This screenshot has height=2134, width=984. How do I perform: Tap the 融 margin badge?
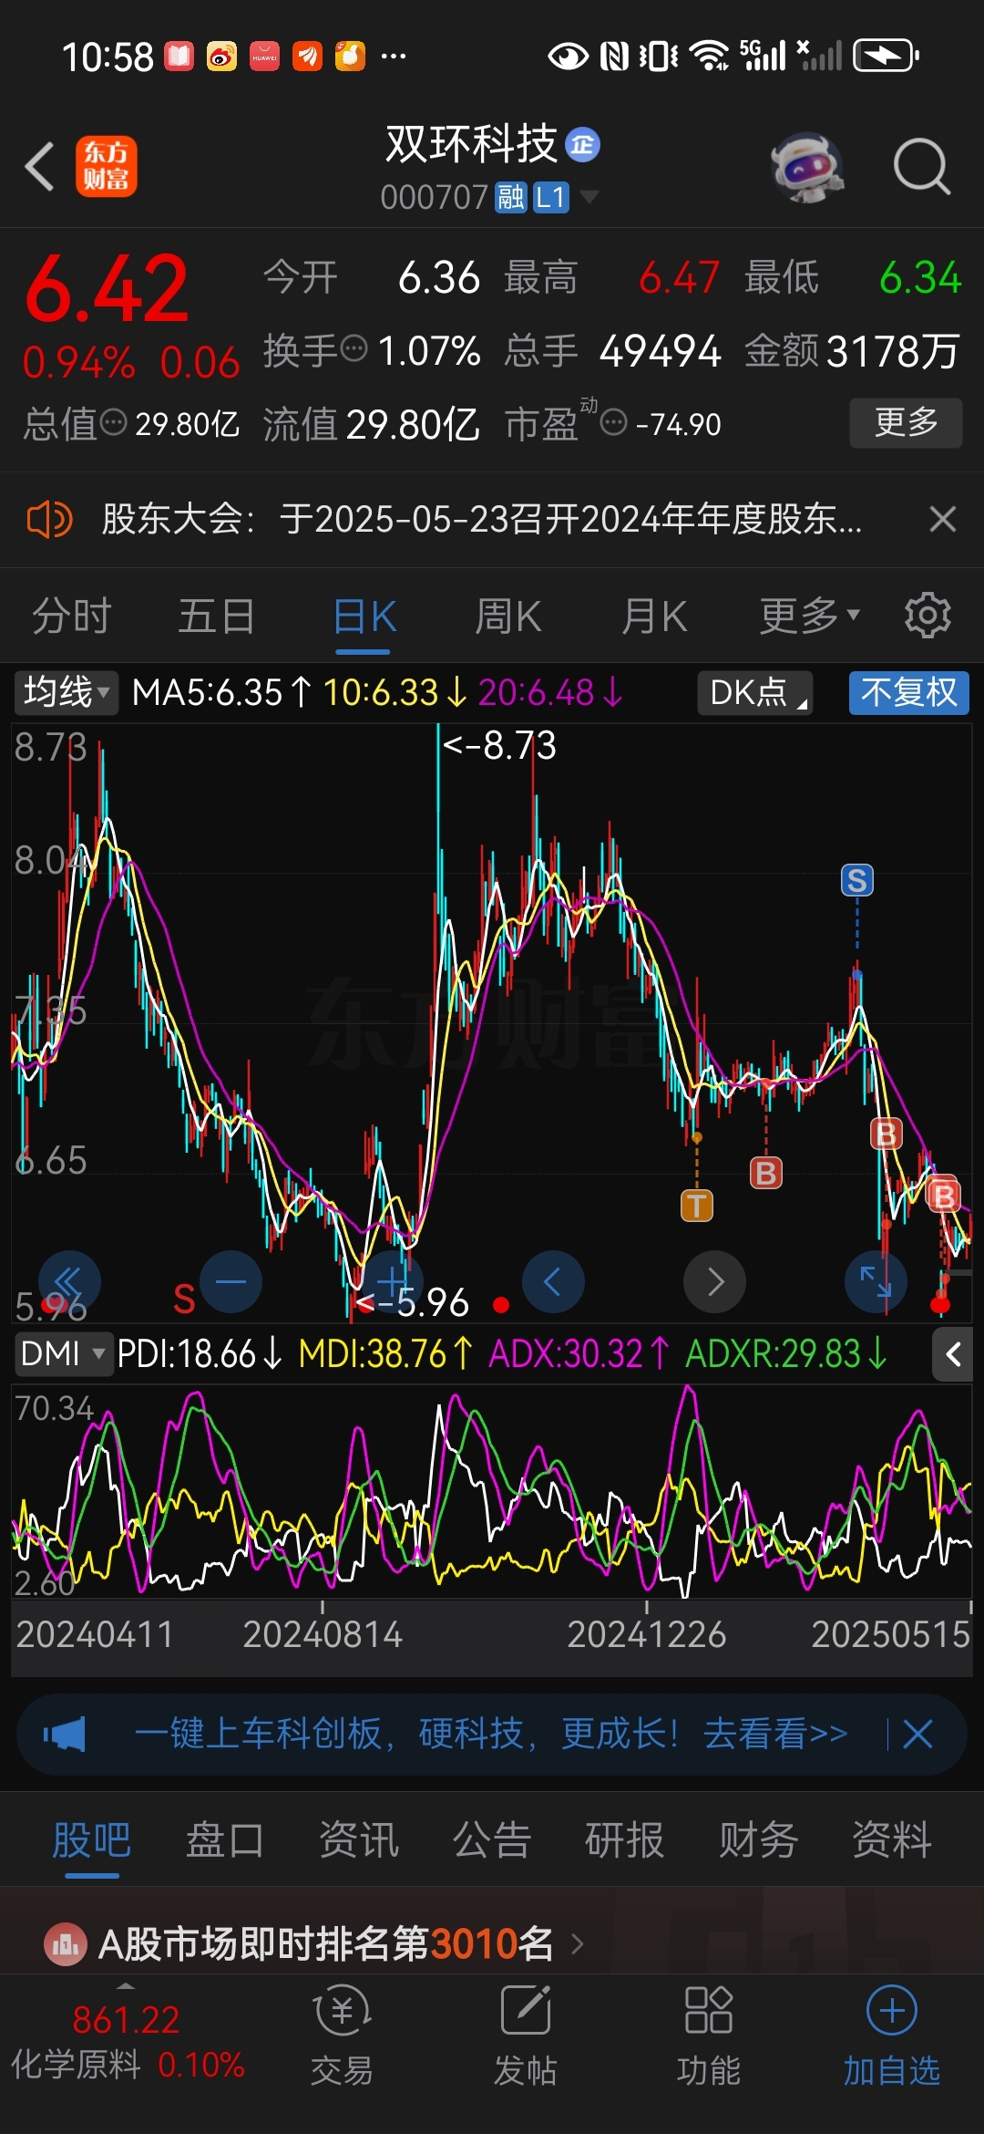[510, 197]
